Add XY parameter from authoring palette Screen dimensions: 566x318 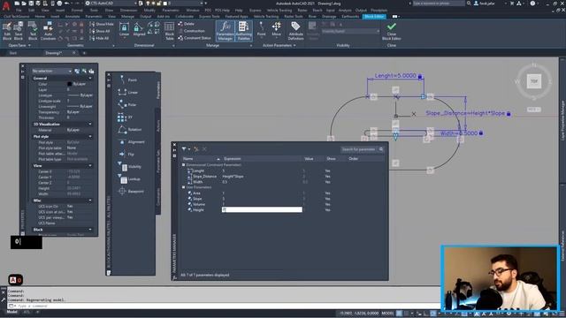coord(125,117)
